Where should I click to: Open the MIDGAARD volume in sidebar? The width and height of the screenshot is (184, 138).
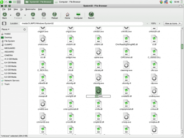(10, 48)
